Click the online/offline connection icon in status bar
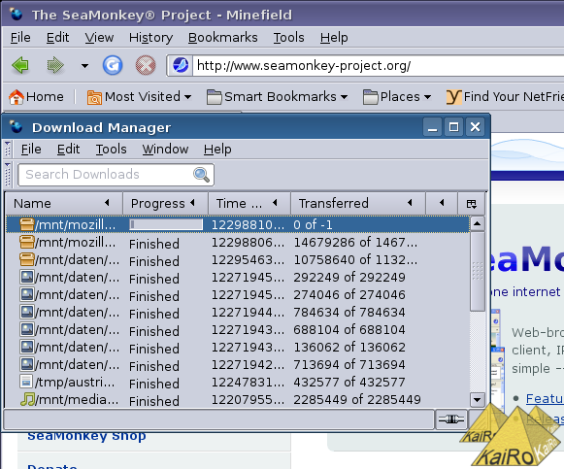Screen dimensions: 564x469 (x=451, y=419)
